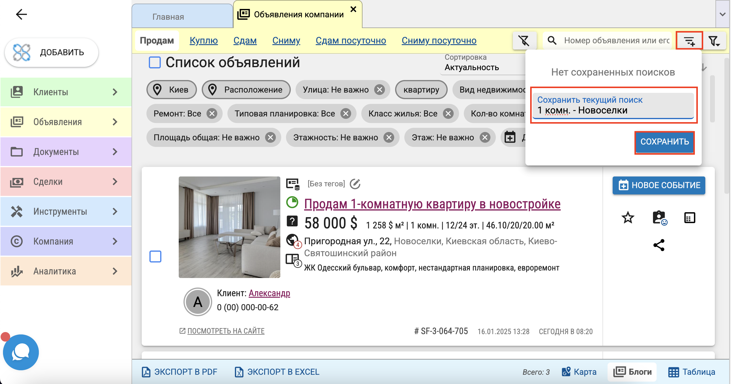
Task: Click the Расположение filter chip
Action: point(246,90)
